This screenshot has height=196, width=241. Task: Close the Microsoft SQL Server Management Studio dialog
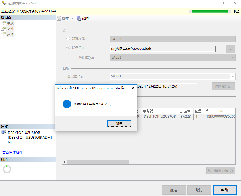[133, 88]
